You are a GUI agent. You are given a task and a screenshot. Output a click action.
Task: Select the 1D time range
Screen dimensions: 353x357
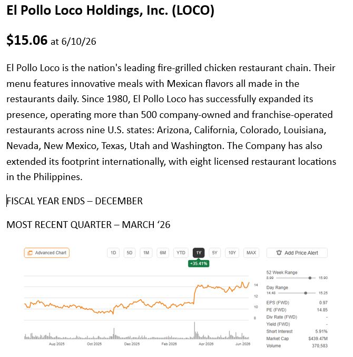pos(113,253)
